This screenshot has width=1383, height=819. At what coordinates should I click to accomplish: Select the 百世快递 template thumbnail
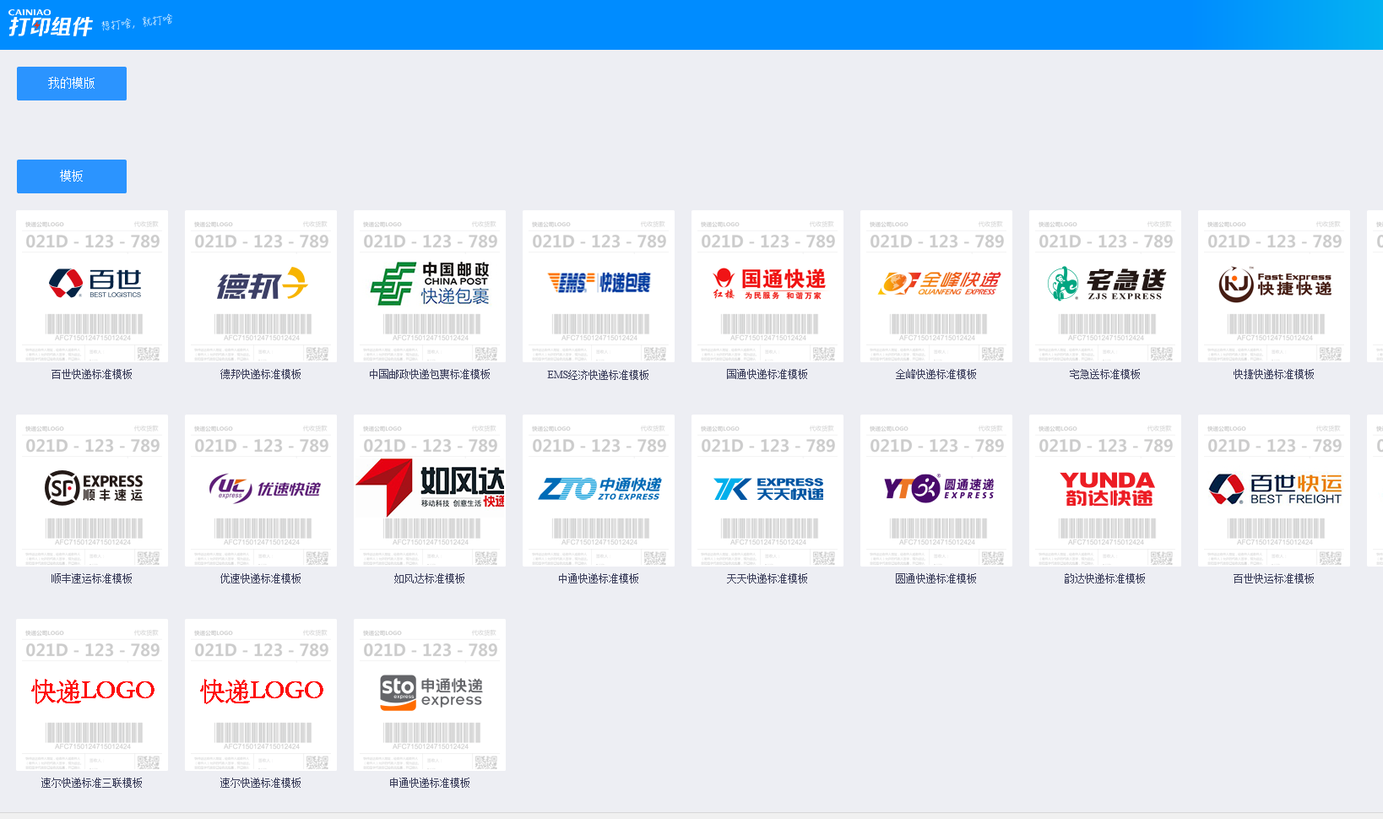point(92,286)
